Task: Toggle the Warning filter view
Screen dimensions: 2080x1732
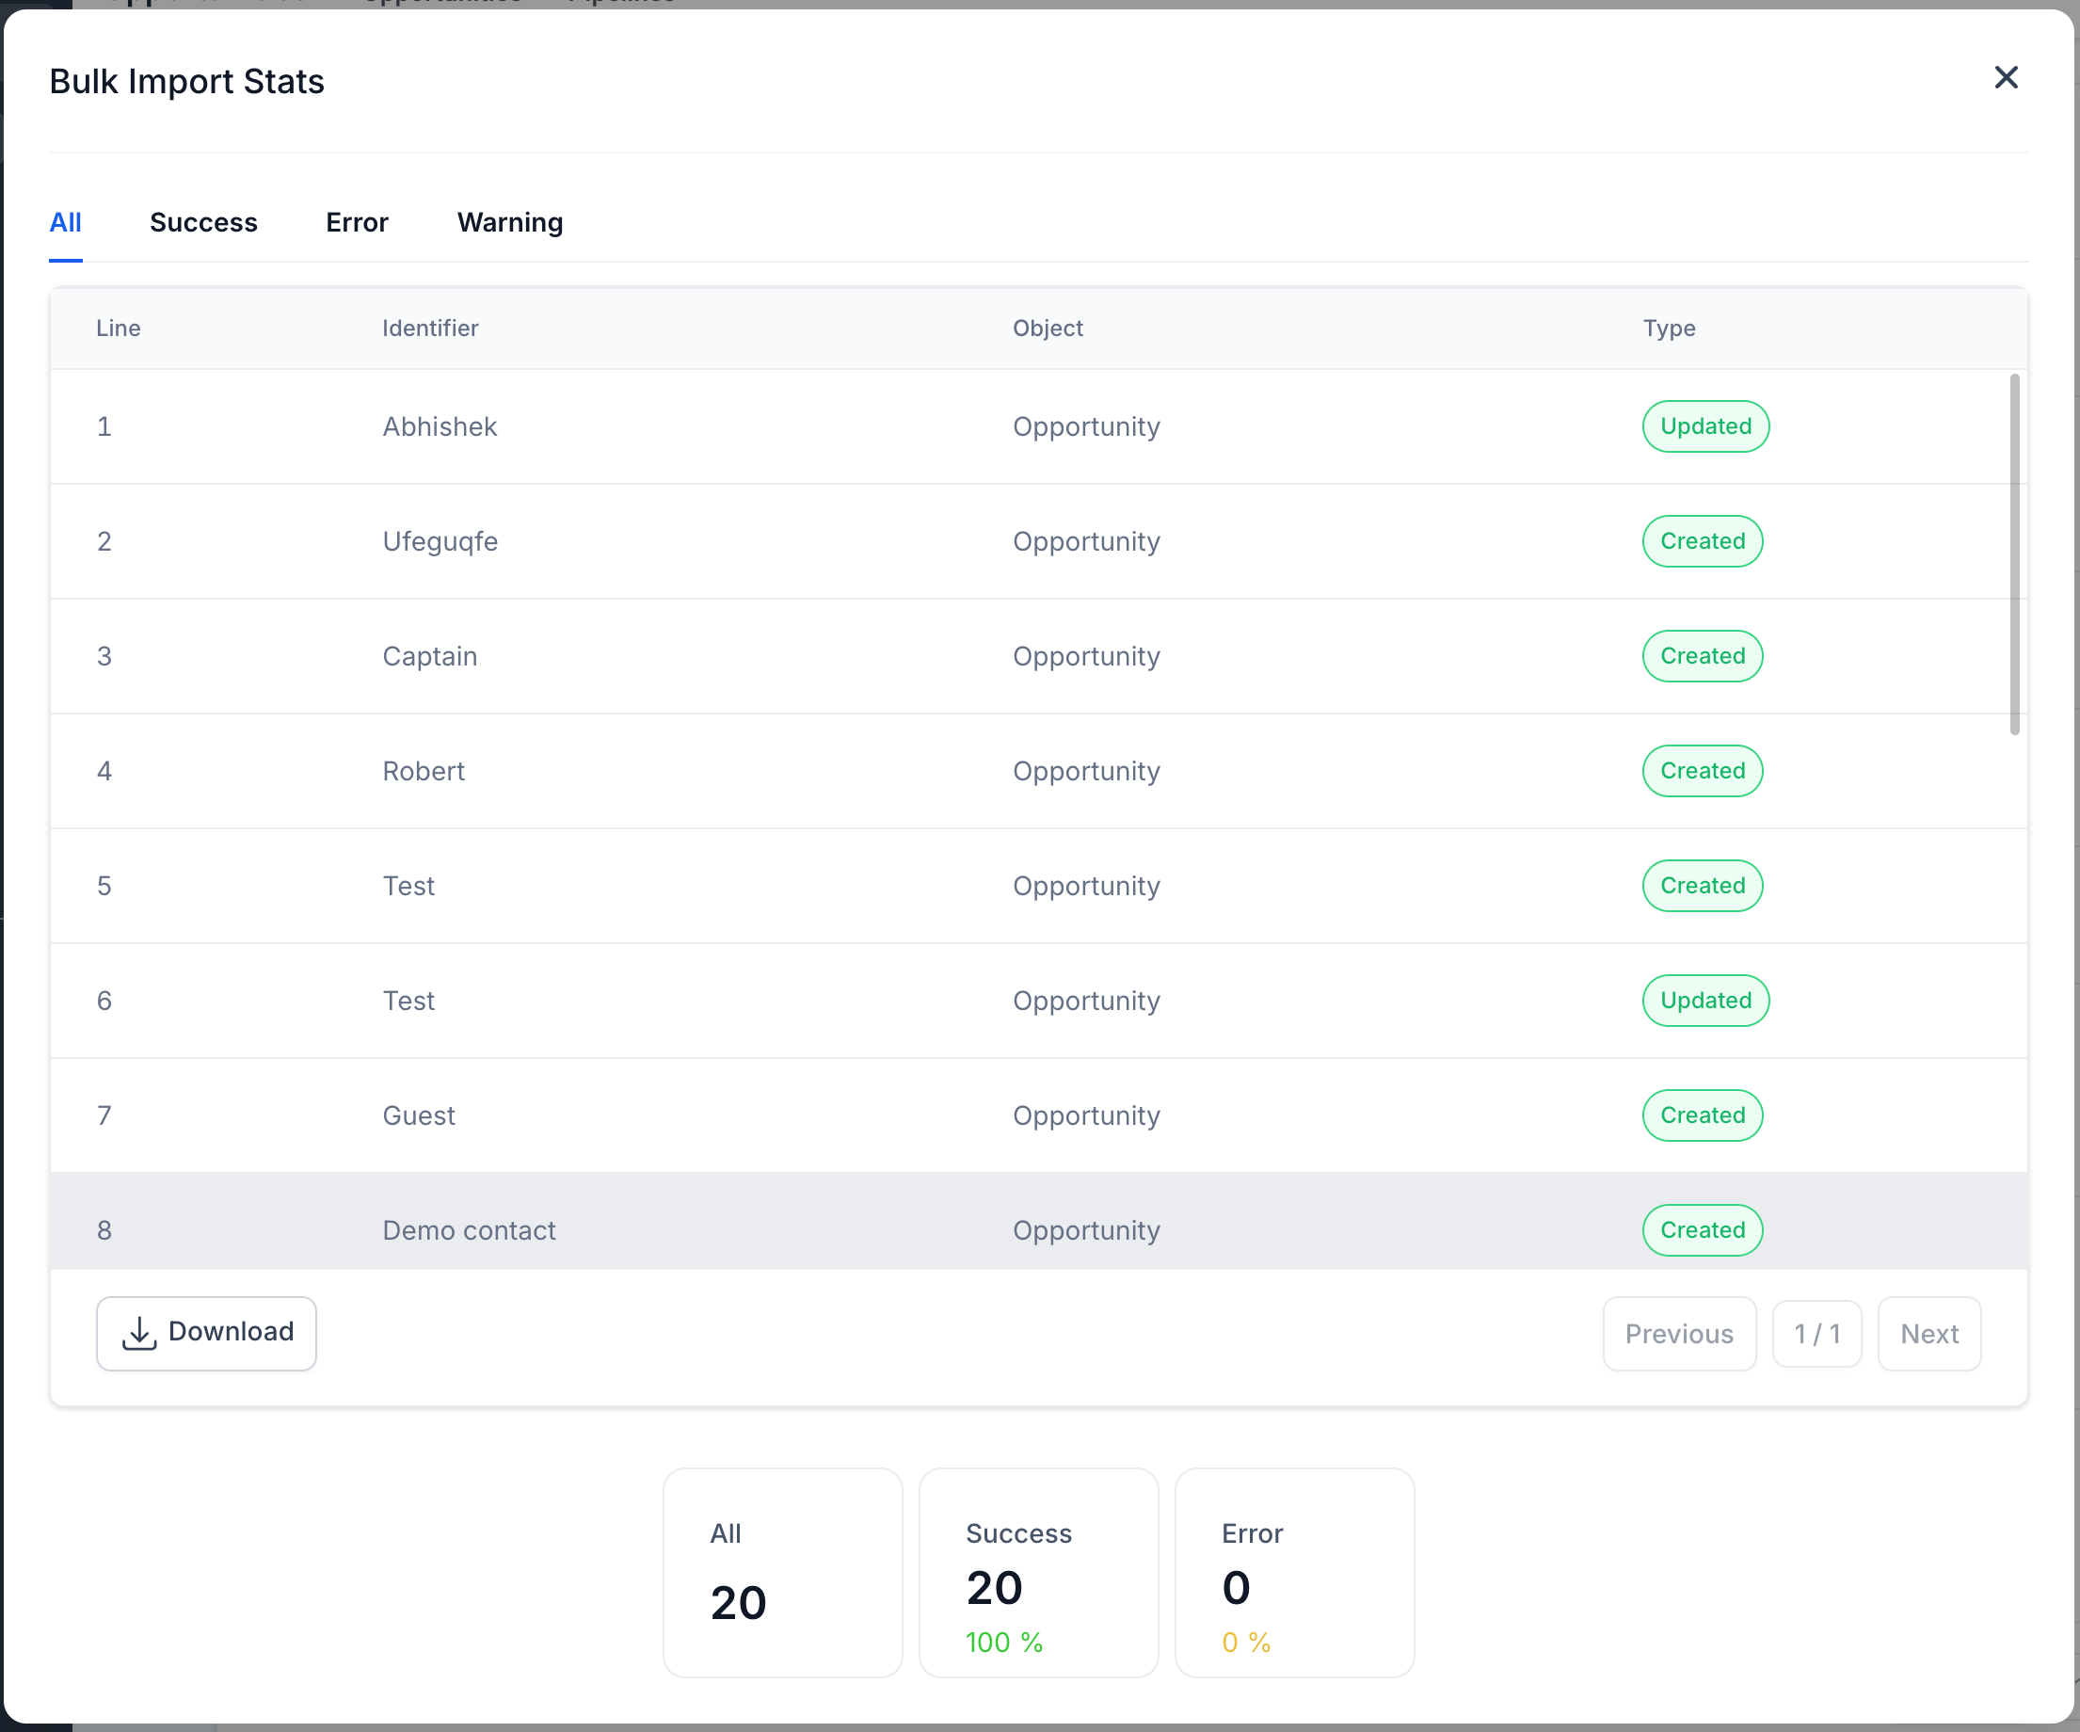Action: (509, 221)
